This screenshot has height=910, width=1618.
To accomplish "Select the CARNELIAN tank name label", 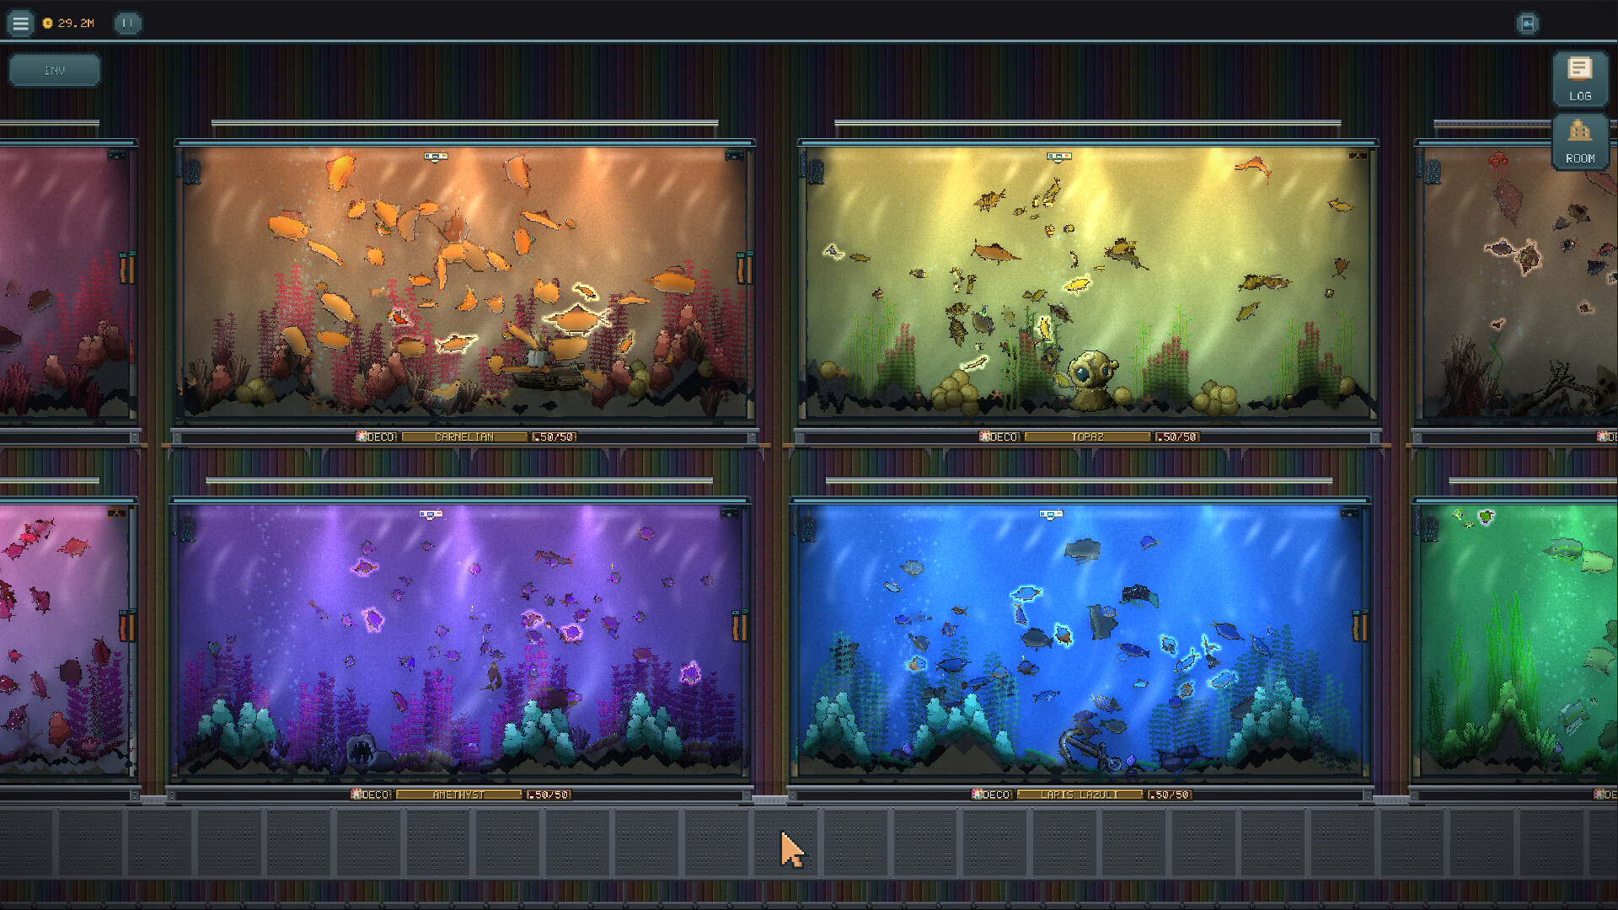I will click(x=464, y=437).
